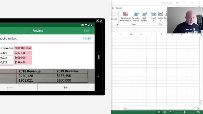
Task: Select column N header
Action: 141,35
